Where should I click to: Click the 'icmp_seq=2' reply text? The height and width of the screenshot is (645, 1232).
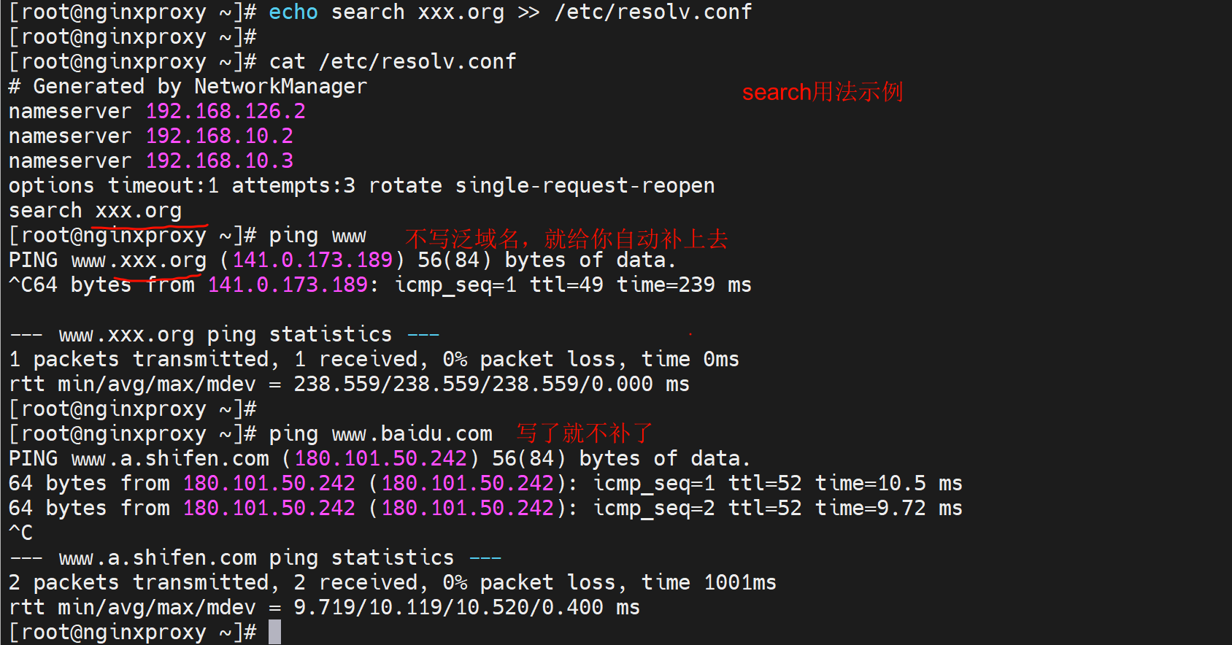(x=654, y=509)
